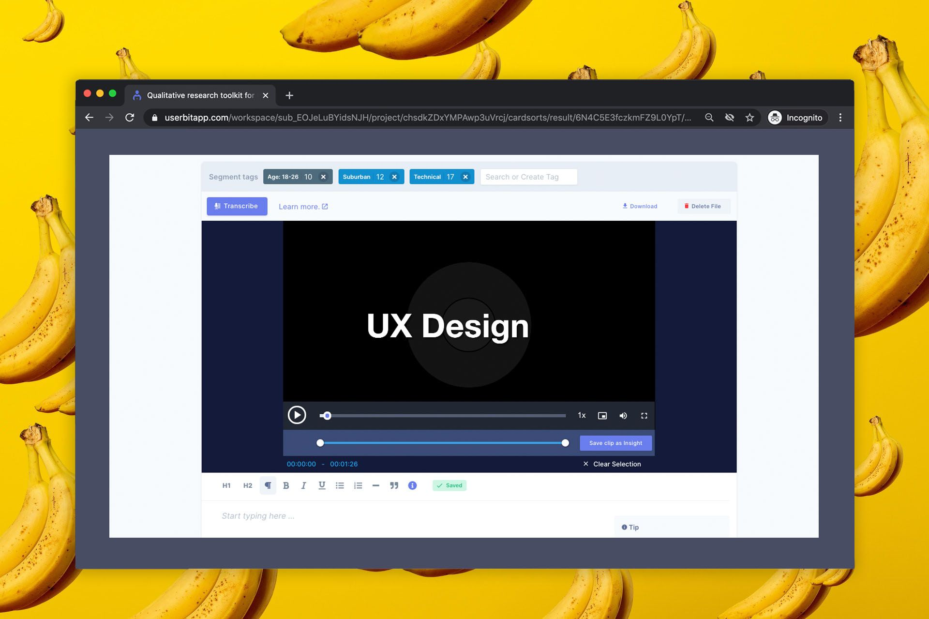This screenshot has width=929, height=619.
Task: Remove the Technical segment tag
Action: pos(465,177)
